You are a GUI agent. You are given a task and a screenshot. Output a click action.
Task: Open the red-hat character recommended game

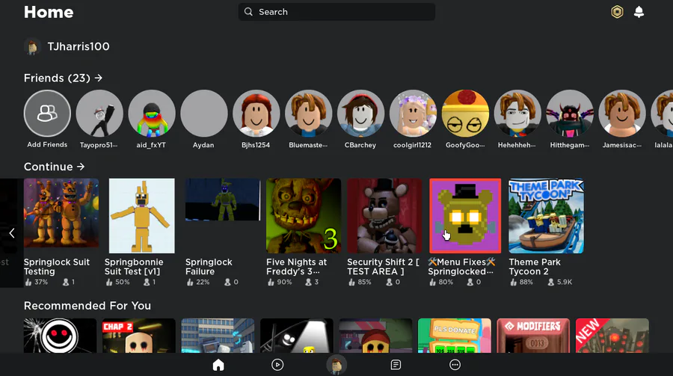375,336
